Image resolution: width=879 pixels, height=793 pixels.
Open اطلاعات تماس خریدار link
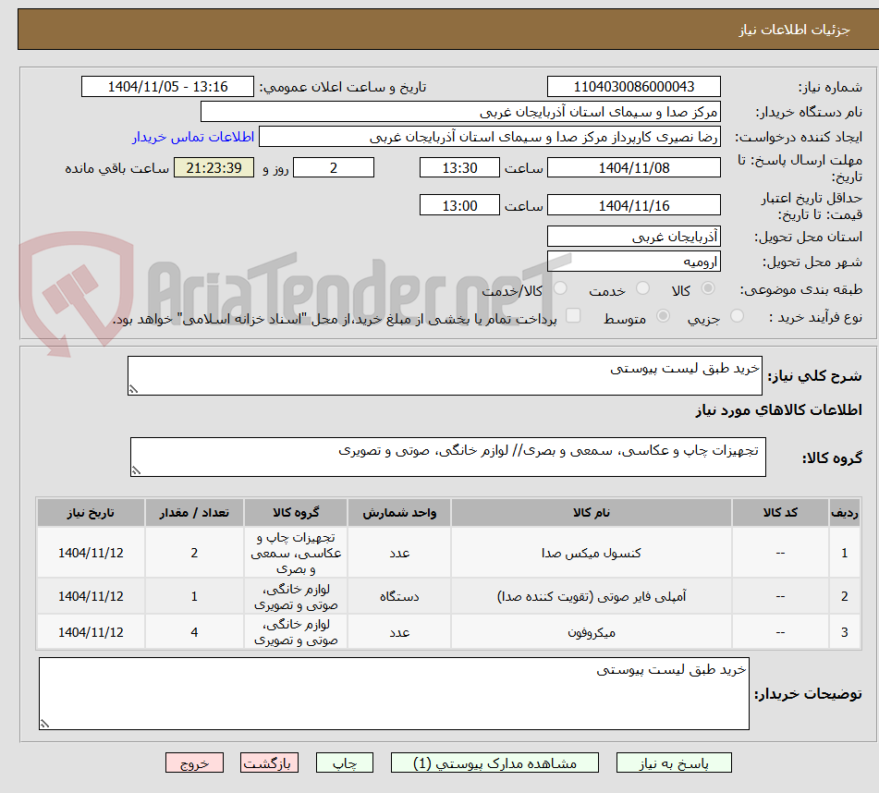click(193, 137)
